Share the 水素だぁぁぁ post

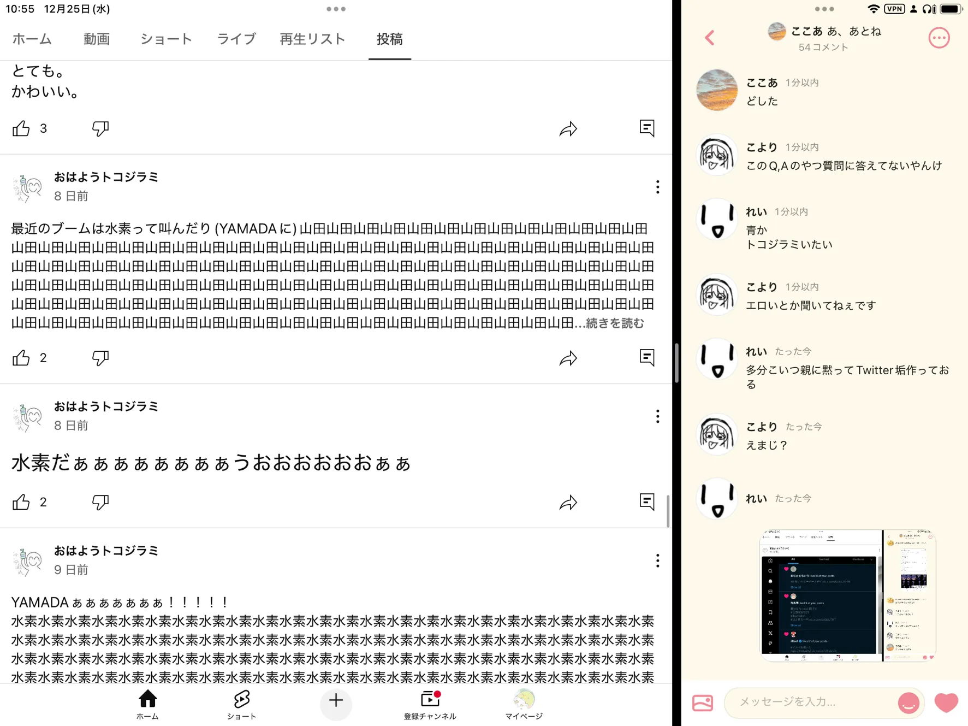(568, 502)
